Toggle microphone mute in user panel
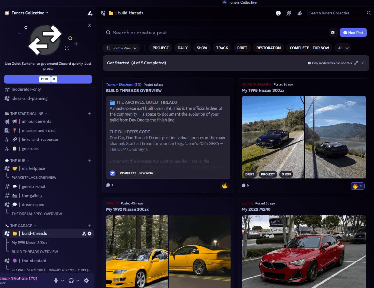The height and width of the screenshot is (288, 374). coord(56,281)
